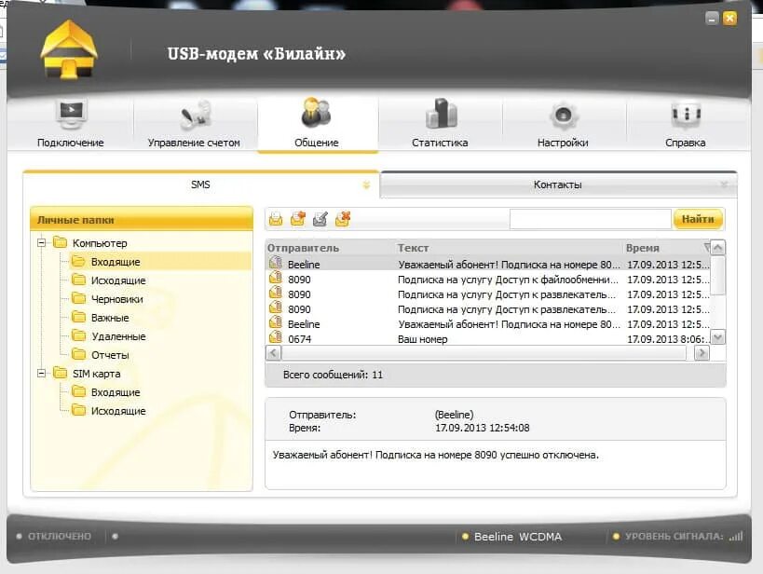Click the УРОВЕНЬ СИГНАЛА label

674,536
